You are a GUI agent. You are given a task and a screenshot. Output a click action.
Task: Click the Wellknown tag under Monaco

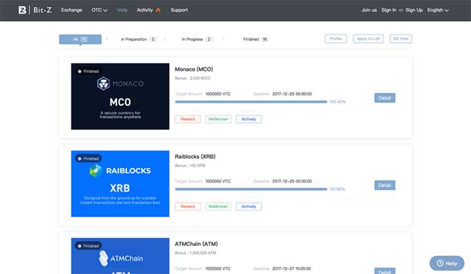tap(218, 119)
